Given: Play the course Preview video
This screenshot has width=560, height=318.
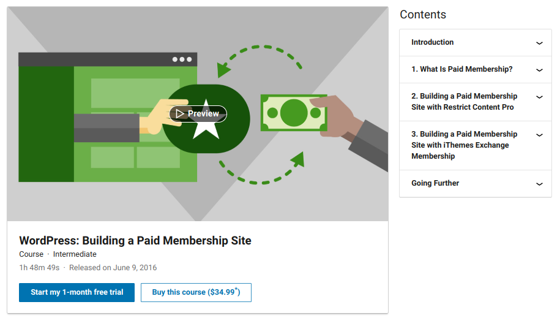Looking at the screenshot, I should click(x=198, y=114).
